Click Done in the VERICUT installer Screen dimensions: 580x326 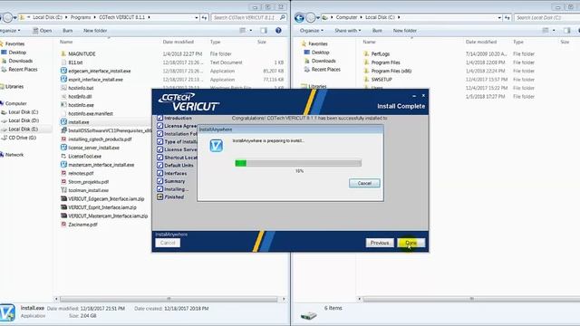tap(411, 243)
